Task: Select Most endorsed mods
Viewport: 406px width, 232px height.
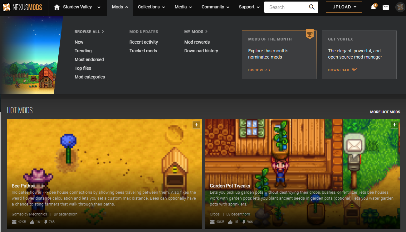Action: pyautogui.click(x=89, y=59)
